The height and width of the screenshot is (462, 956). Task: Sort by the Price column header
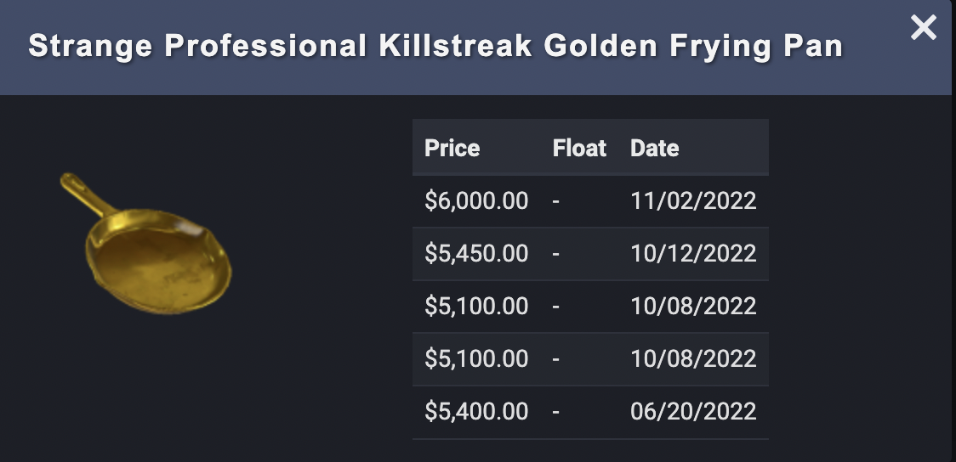tap(452, 149)
